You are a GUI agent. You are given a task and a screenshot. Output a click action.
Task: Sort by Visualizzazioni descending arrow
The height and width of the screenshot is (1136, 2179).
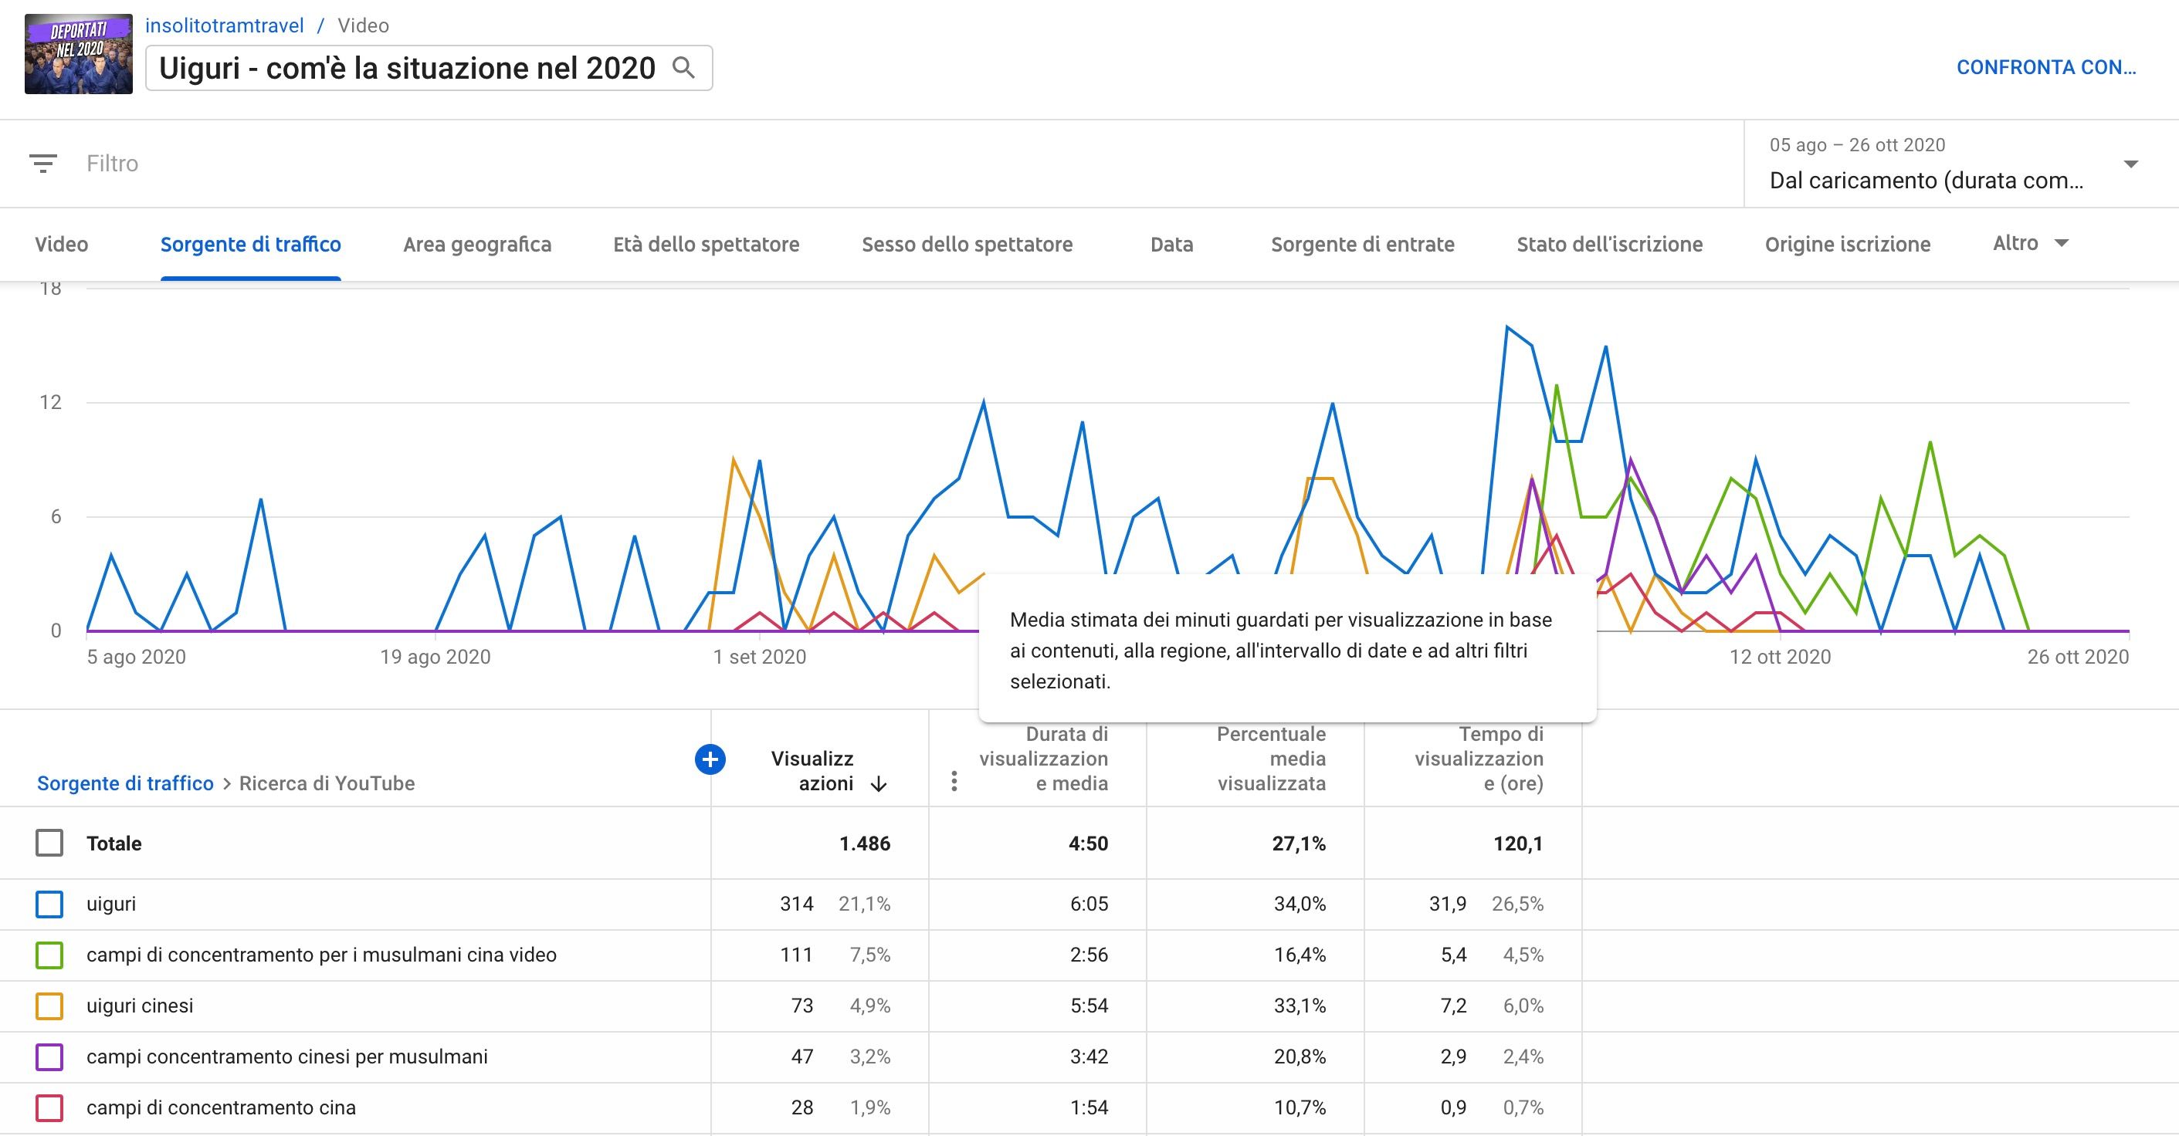pos(879,784)
